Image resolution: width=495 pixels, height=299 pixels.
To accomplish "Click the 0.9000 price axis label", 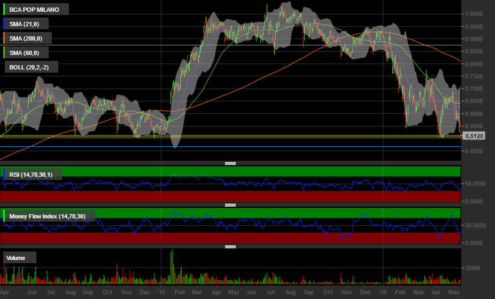I will coord(474,39).
